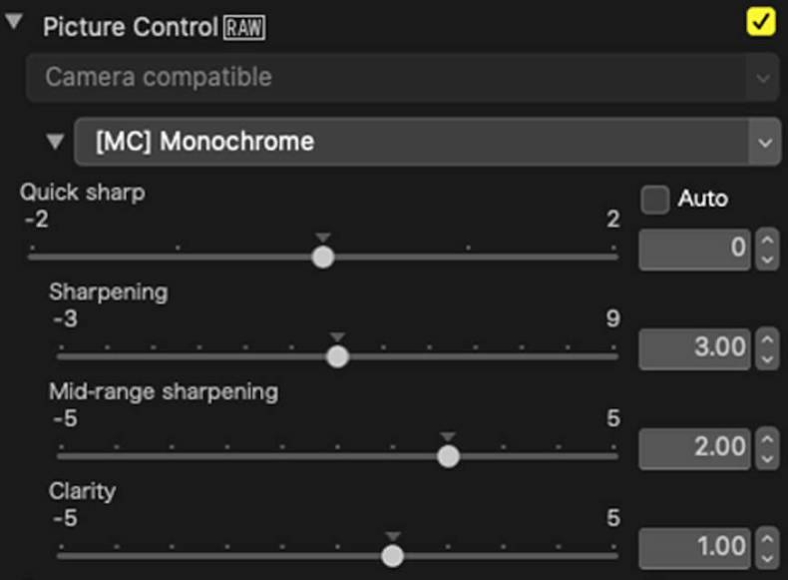Click the Sharpening value field showing 3.00
Viewport: 788px width, 580px height.
[x=694, y=347]
